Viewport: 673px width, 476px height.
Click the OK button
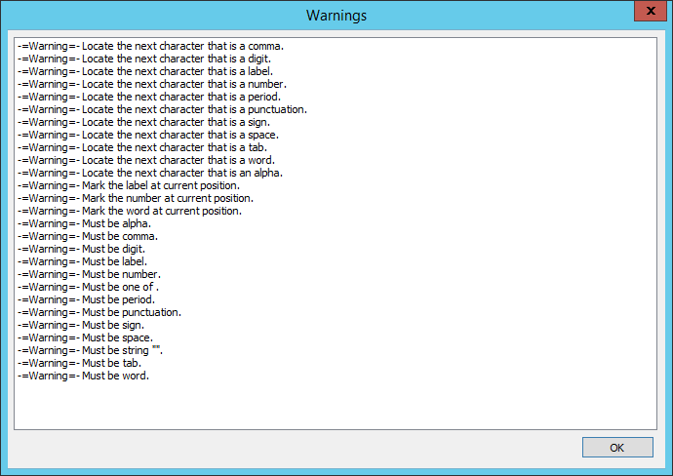tap(616, 448)
